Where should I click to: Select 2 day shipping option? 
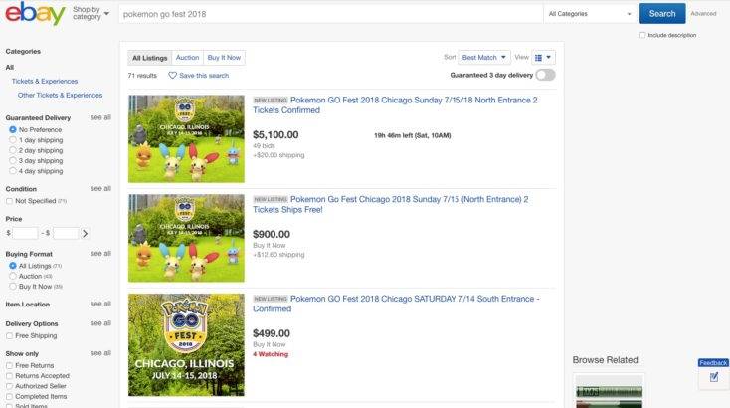(x=13, y=150)
